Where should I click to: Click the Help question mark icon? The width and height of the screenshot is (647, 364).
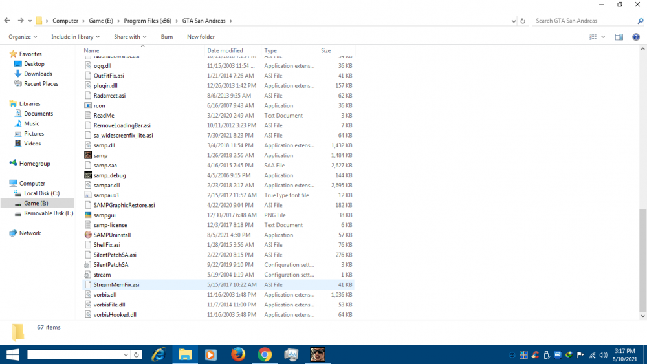coord(636,37)
